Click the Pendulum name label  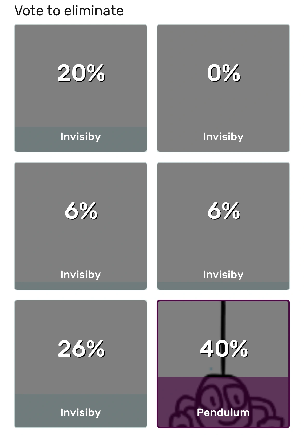(223, 412)
